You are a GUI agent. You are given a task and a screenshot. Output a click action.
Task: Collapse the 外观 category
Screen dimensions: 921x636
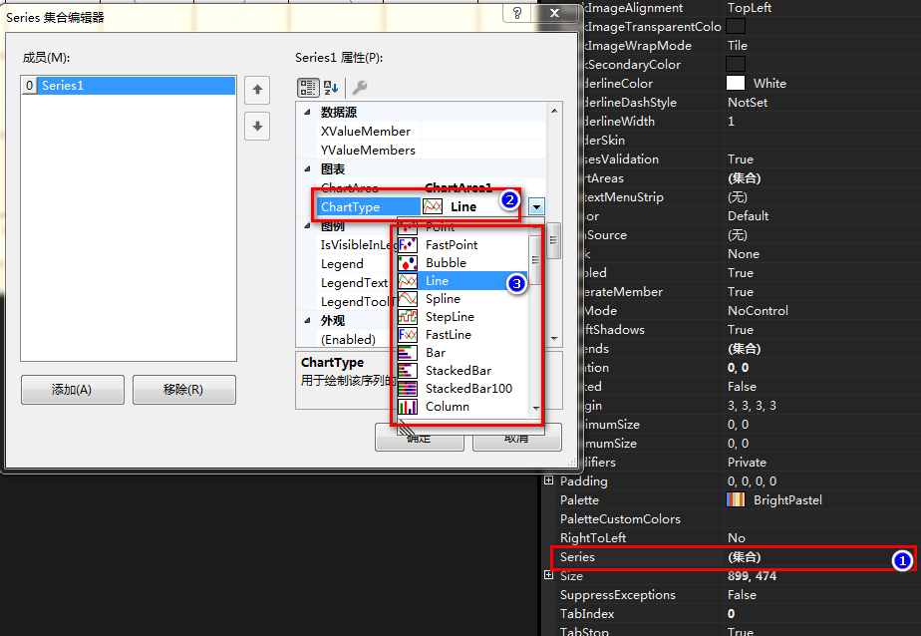coord(307,320)
